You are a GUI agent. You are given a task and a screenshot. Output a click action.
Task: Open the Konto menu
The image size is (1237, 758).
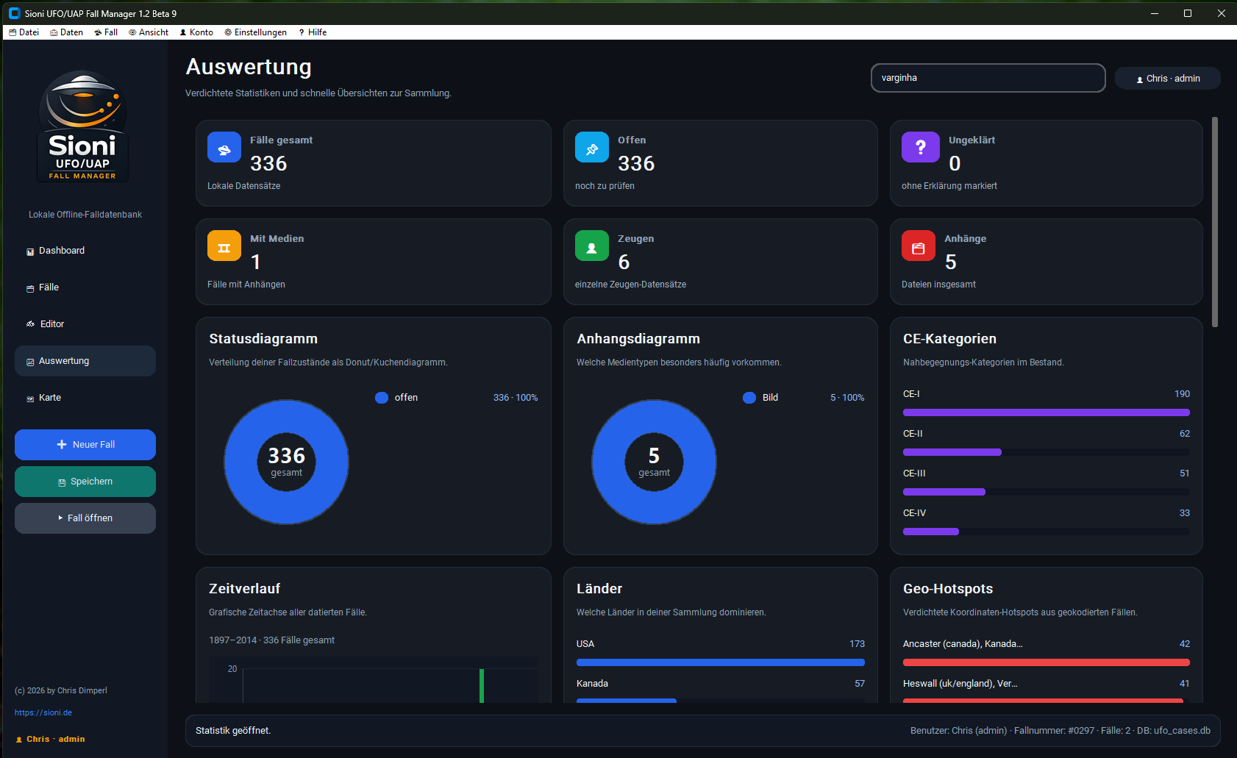pos(196,32)
